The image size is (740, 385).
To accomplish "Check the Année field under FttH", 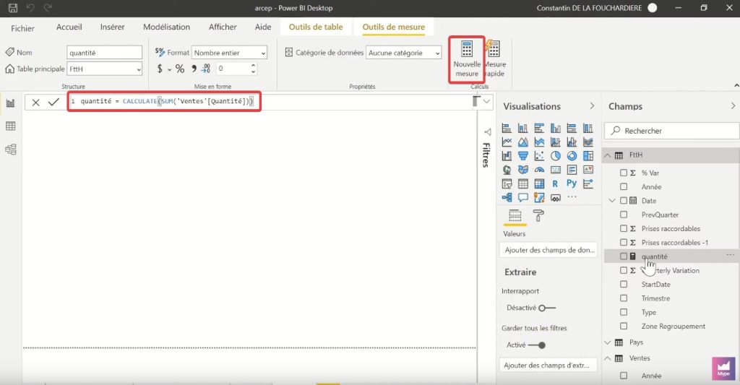I will click(624, 187).
